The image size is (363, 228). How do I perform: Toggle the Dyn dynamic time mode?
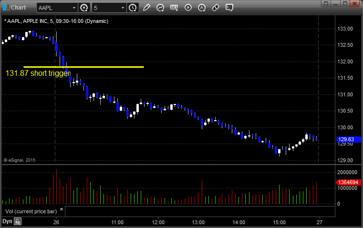pyautogui.click(x=7, y=221)
